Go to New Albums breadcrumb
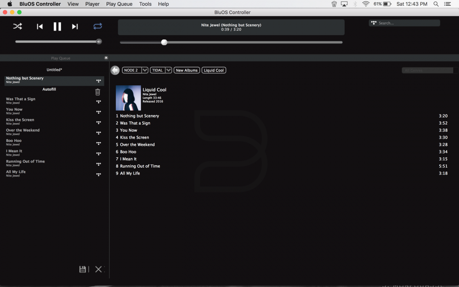The image size is (459, 287). pyautogui.click(x=187, y=70)
